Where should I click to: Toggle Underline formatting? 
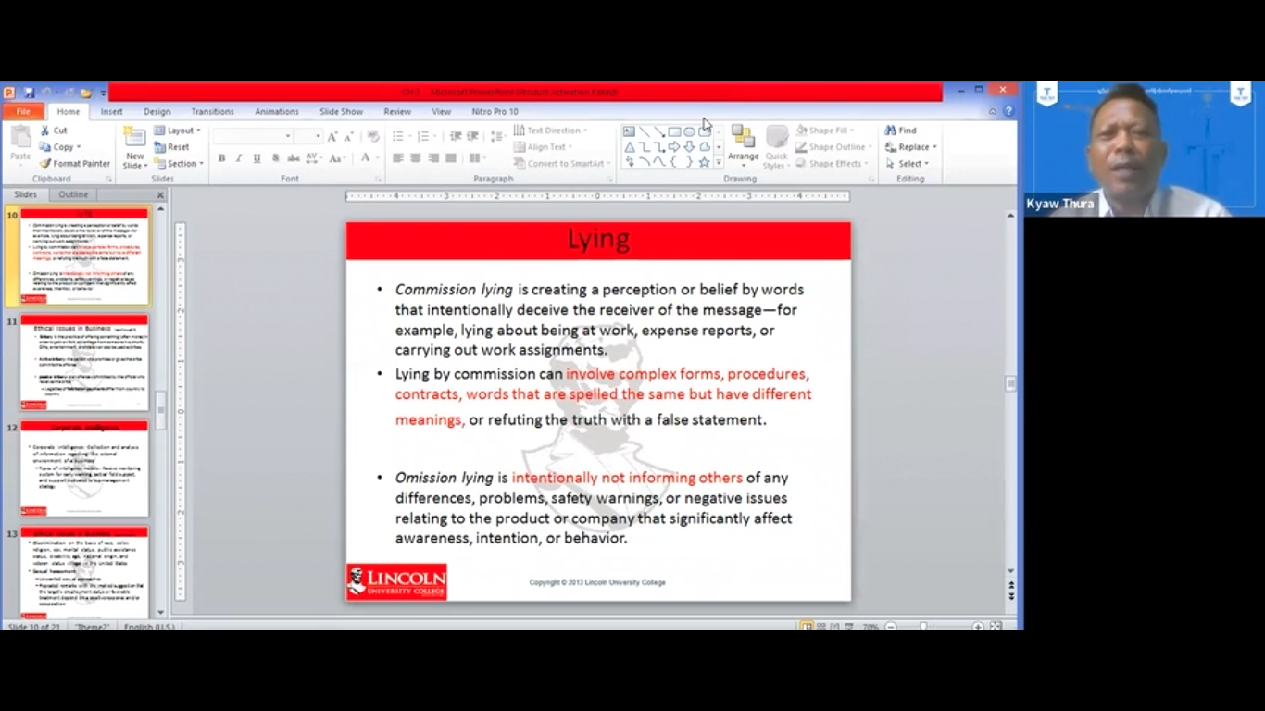pos(257,158)
